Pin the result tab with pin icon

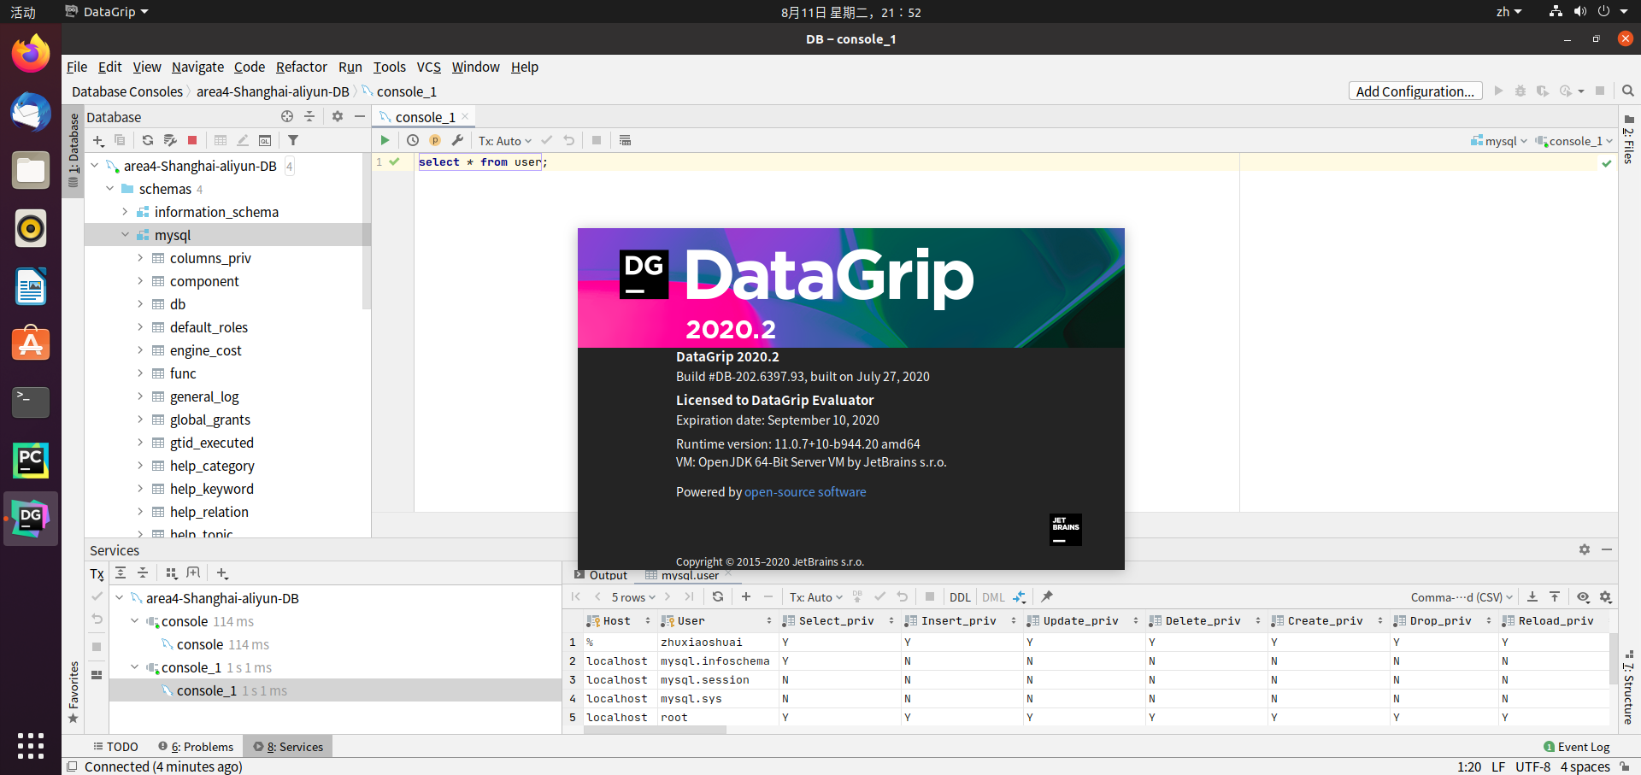click(1047, 596)
